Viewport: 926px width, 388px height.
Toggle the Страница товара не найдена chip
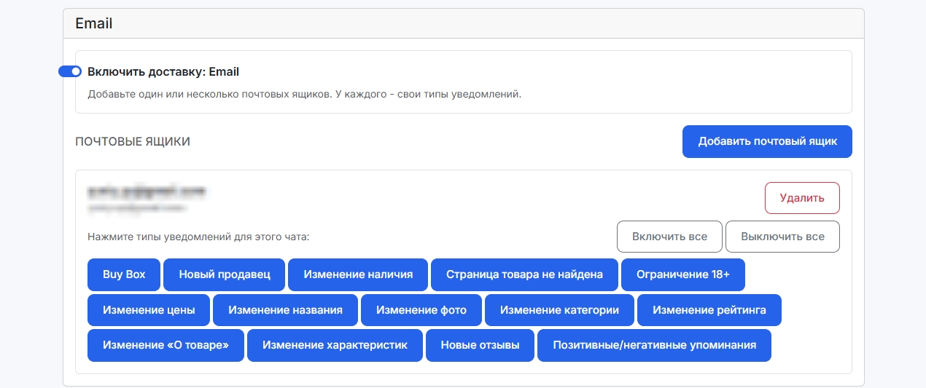(524, 274)
